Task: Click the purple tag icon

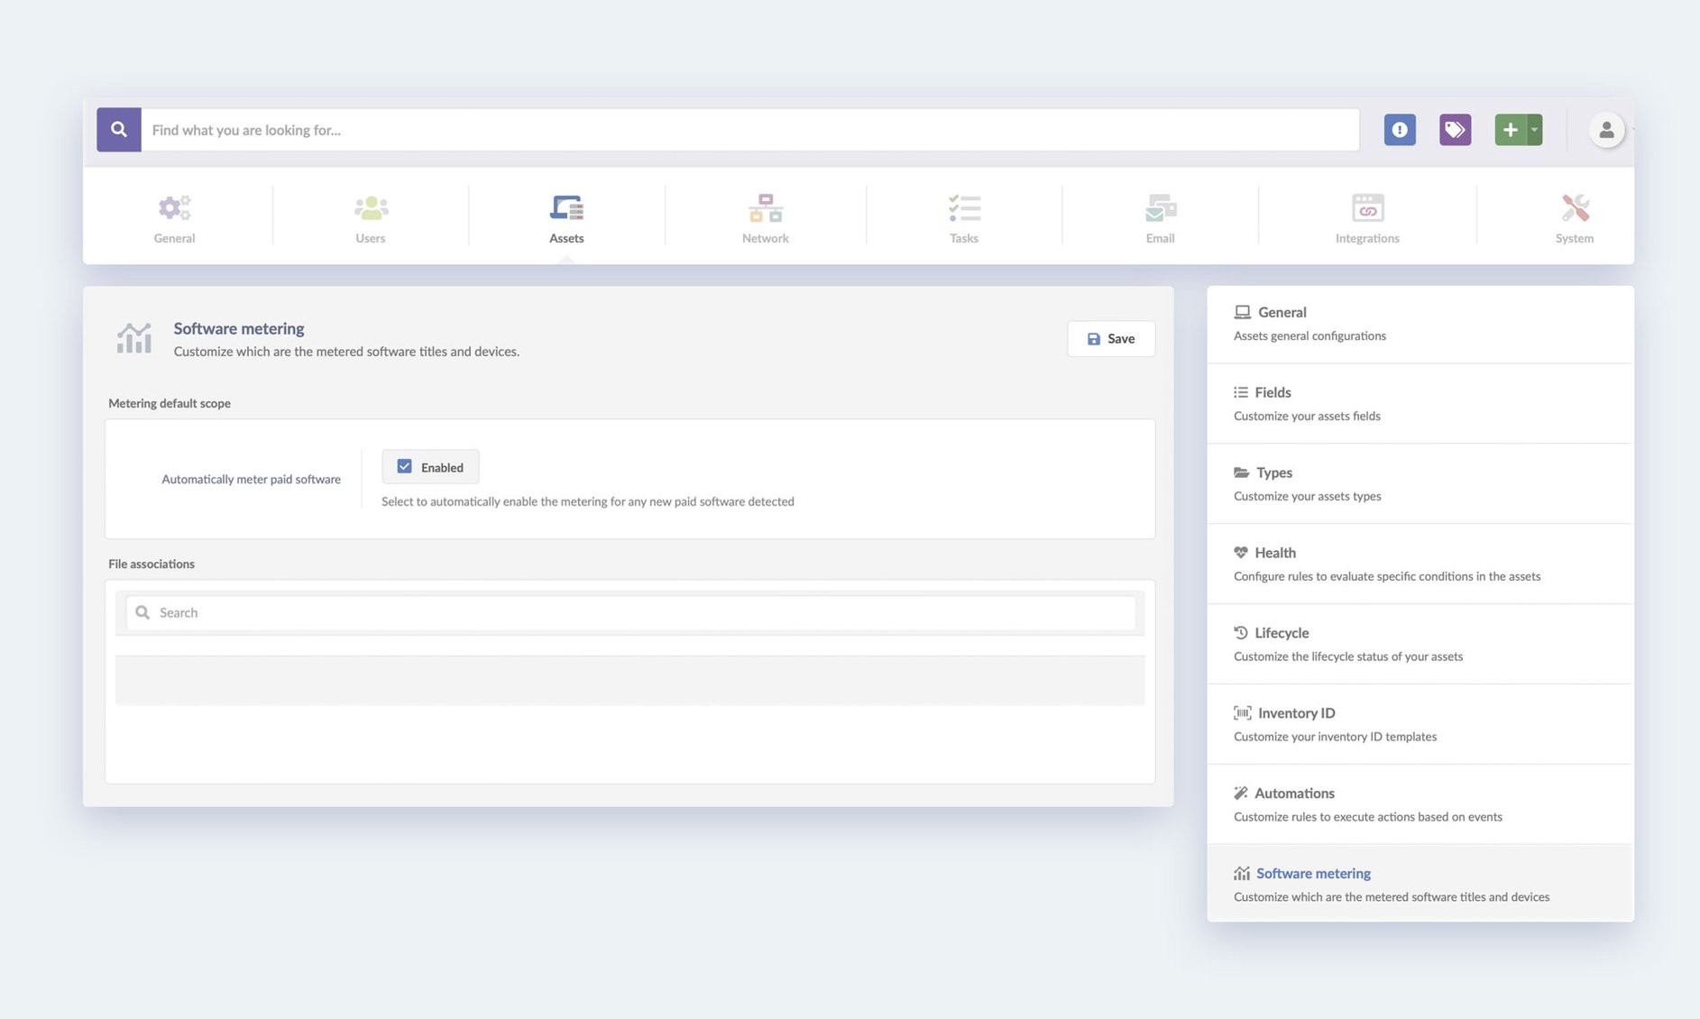Action: (x=1454, y=129)
